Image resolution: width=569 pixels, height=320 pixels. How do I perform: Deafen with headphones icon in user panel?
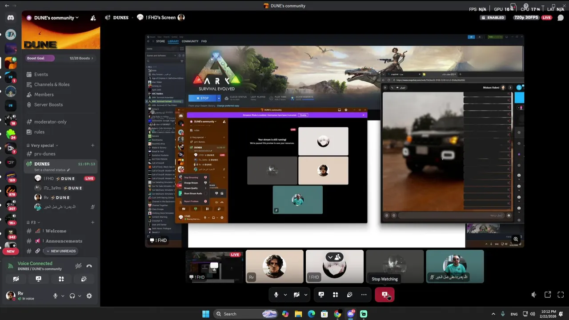pos(72,296)
